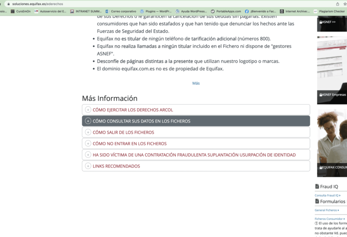Screen dimensions: 347x237
Task: Open the ¡Bienvenido a Facebook bookmark
Action: coord(260,11)
